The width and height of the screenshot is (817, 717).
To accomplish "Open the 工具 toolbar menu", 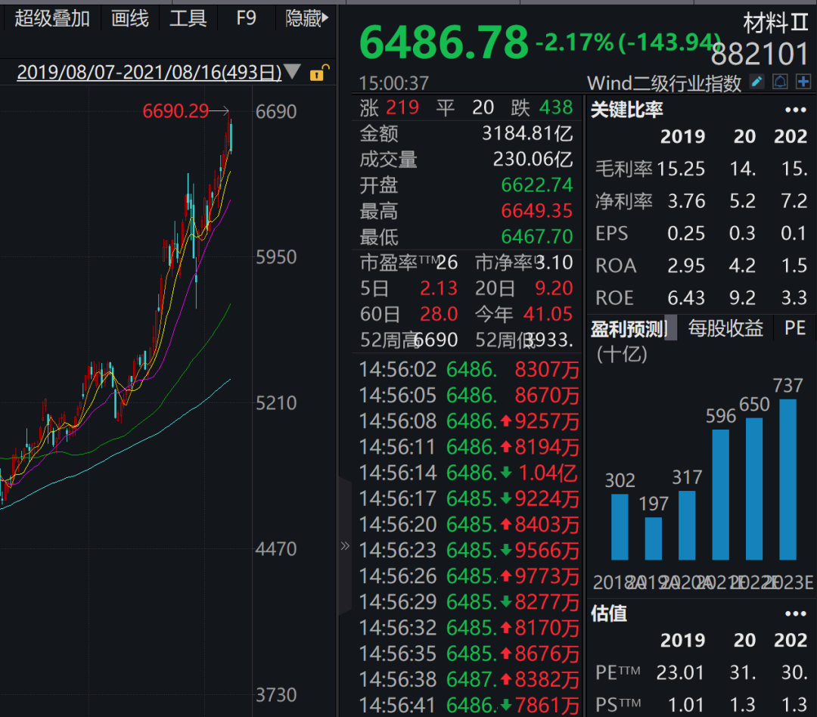I will pos(188,18).
